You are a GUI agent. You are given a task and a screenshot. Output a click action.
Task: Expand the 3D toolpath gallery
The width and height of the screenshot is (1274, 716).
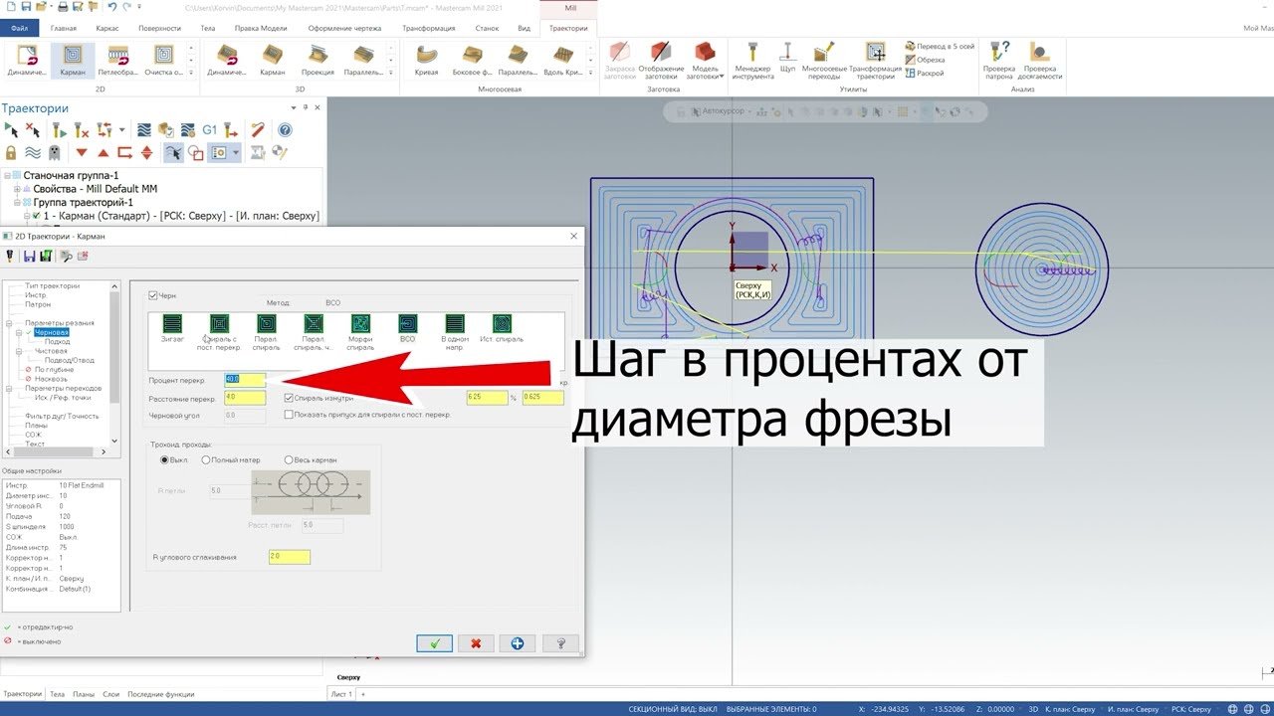(391, 74)
